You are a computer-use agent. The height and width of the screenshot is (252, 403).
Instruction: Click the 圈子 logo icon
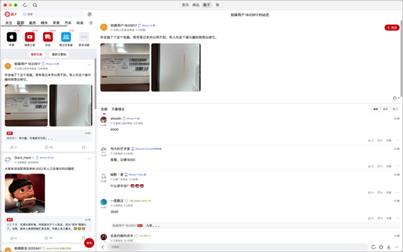click(7, 14)
